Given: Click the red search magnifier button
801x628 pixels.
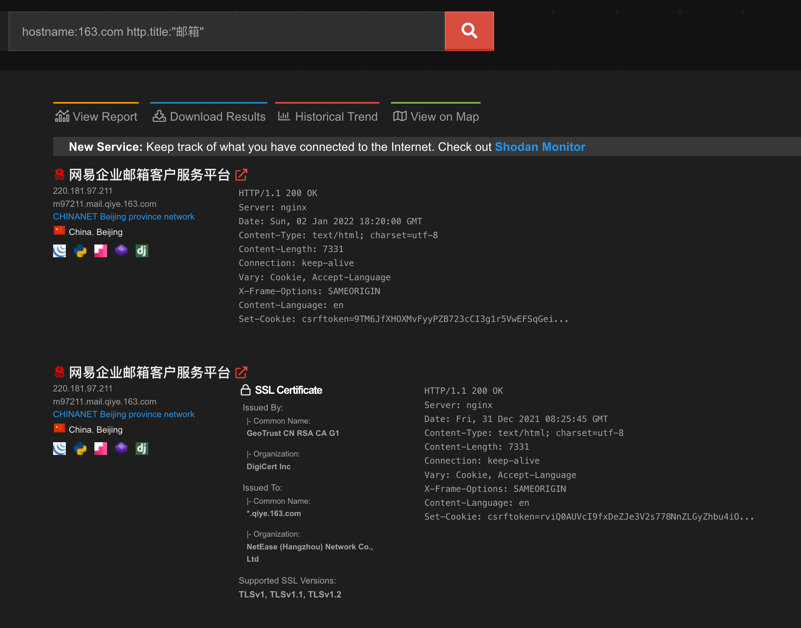Looking at the screenshot, I should tap(469, 31).
